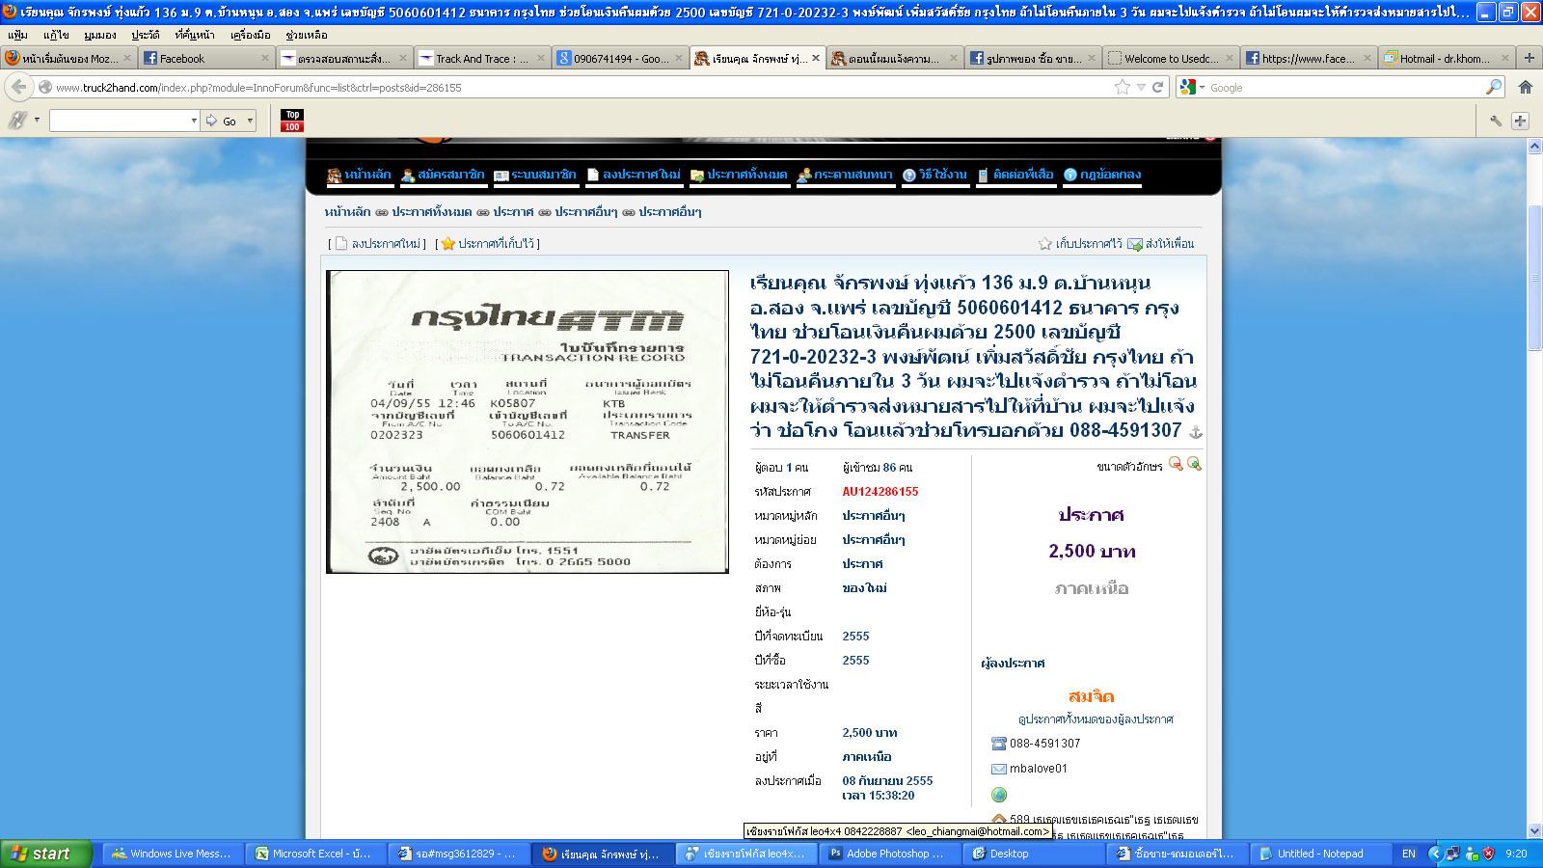The image size is (1543, 868).
Task: Click the envelope icon beside mbalove01
Action: click(999, 769)
